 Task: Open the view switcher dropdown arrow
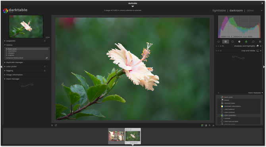tap(262, 10)
